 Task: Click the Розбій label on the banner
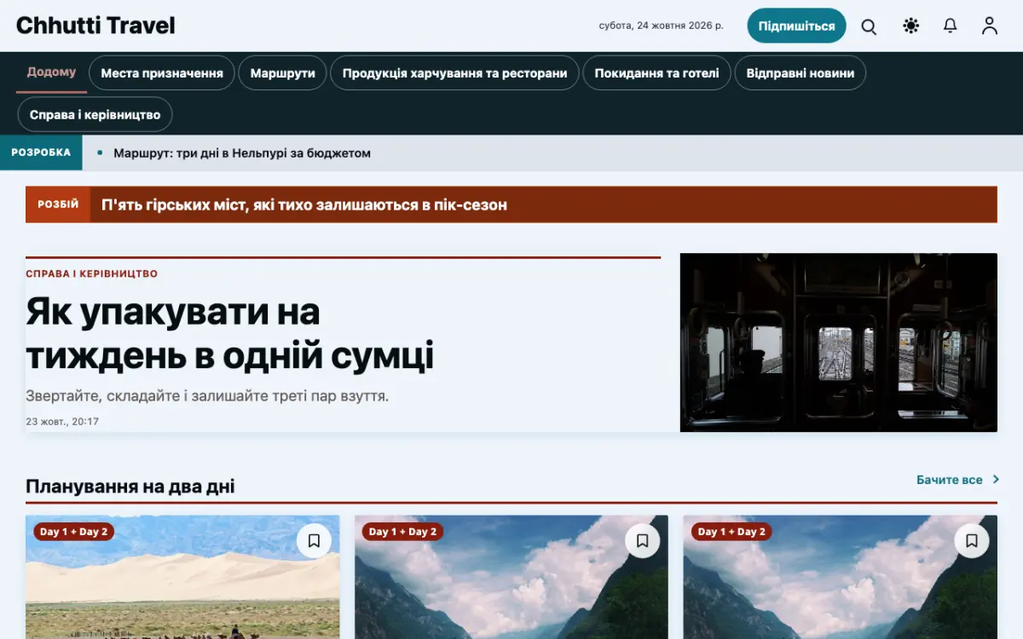coord(58,204)
